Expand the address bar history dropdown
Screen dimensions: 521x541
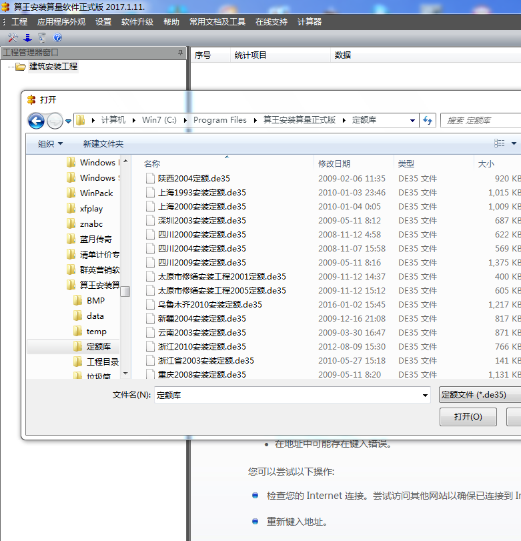(x=412, y=121)
